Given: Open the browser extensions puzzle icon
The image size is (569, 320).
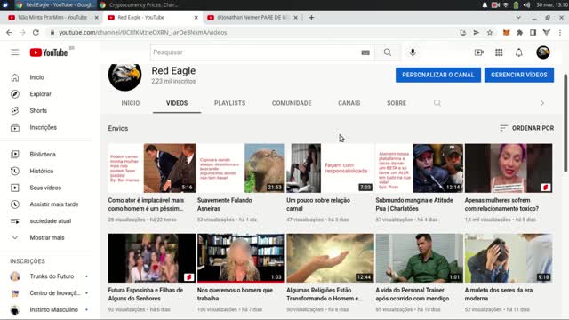Looking at the screenshot, I should [x=519, y=32].
